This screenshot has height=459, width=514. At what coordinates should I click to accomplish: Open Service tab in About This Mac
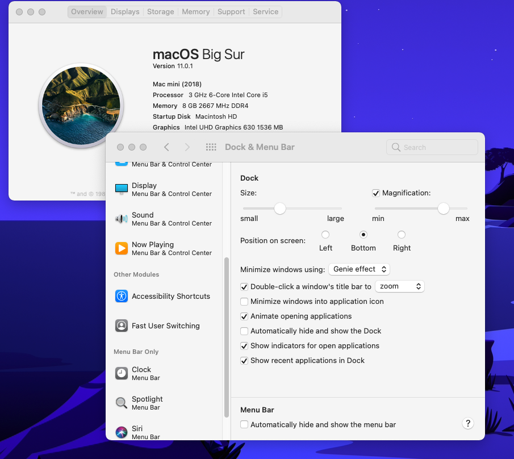[266, 12]
